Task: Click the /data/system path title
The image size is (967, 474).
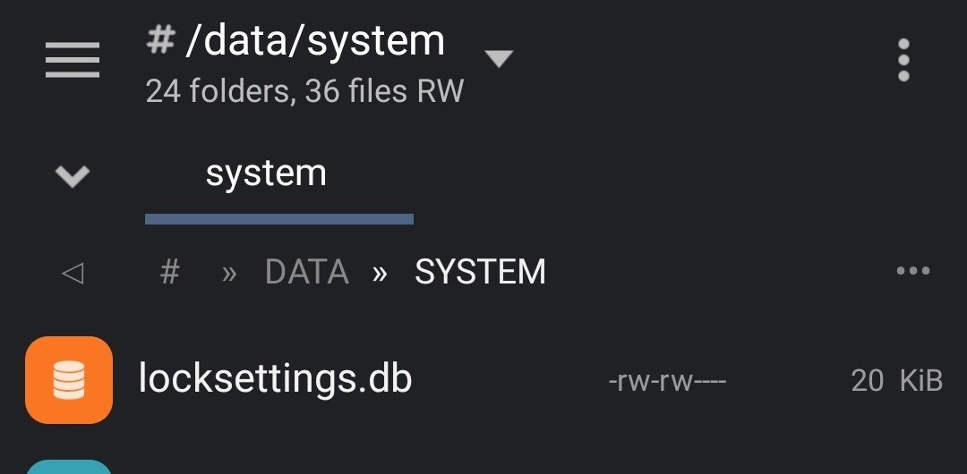Action: click(x=314, y=41)
